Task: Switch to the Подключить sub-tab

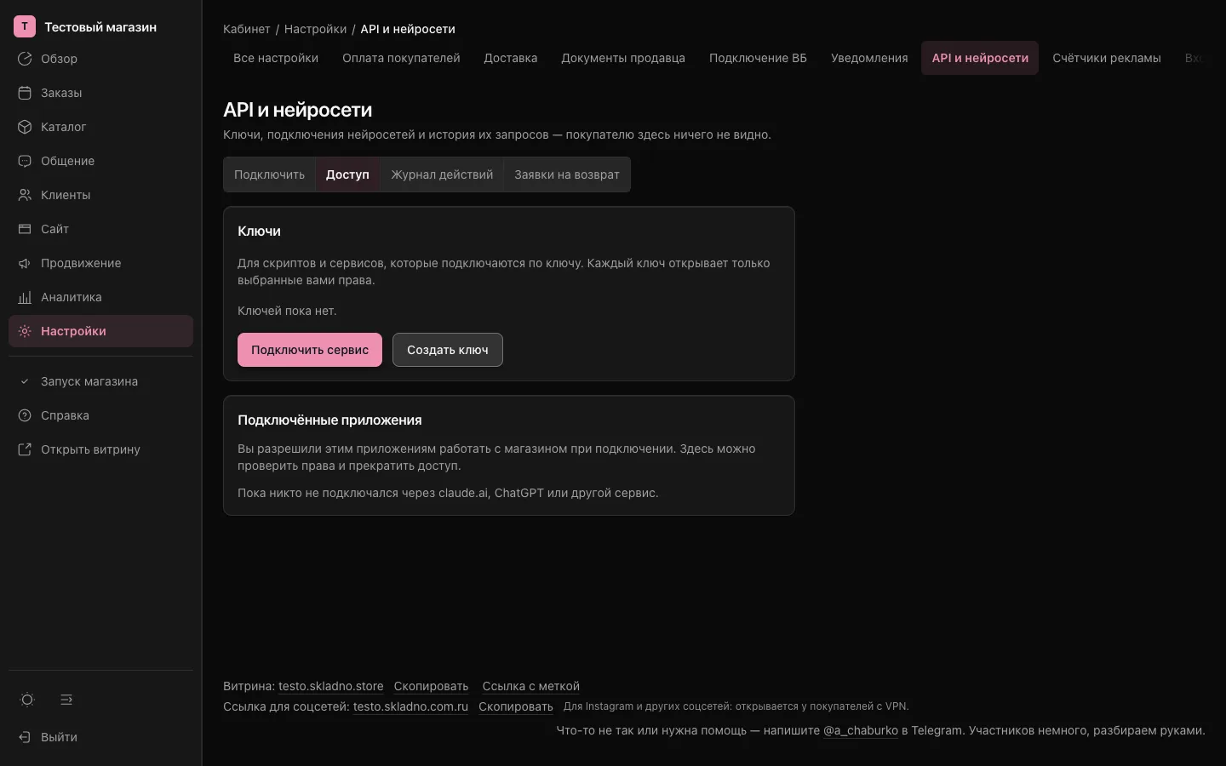Action: [269, 174]
